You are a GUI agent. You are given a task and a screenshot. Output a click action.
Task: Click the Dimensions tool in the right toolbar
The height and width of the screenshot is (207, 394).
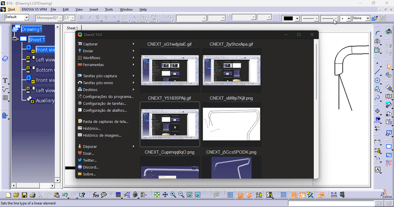377,142
